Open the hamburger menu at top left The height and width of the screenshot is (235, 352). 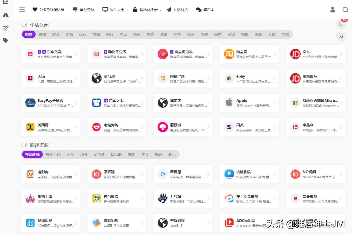tap(22, 10)
